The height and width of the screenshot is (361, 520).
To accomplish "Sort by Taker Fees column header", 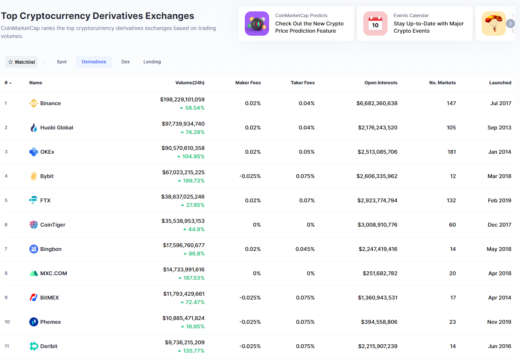I will [303, 83].
